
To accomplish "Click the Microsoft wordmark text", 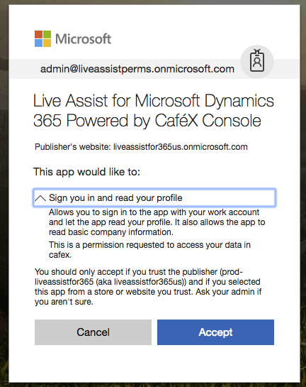I will tap(83, 39).
